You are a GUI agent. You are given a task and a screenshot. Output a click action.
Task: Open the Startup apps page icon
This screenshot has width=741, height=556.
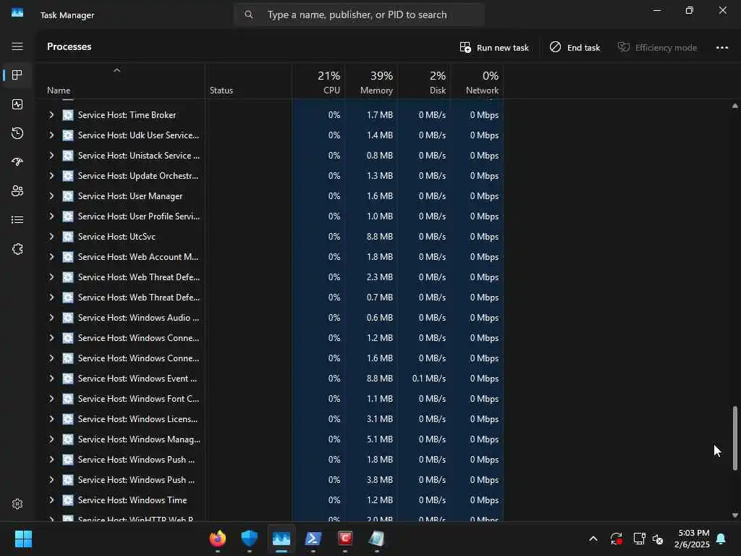17,162
